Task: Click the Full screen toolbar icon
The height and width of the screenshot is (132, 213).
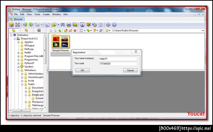Action: (x=17, y=25)
